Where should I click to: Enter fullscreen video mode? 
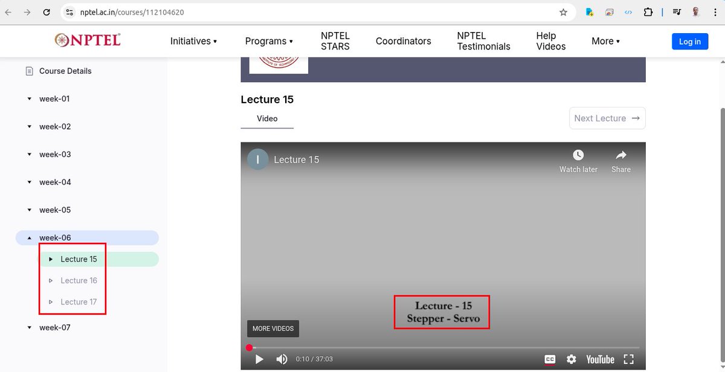tap(628, 359)
